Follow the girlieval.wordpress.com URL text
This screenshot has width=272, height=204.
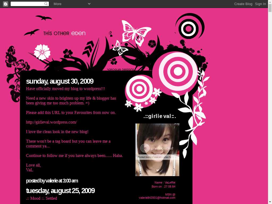point(52,122)
